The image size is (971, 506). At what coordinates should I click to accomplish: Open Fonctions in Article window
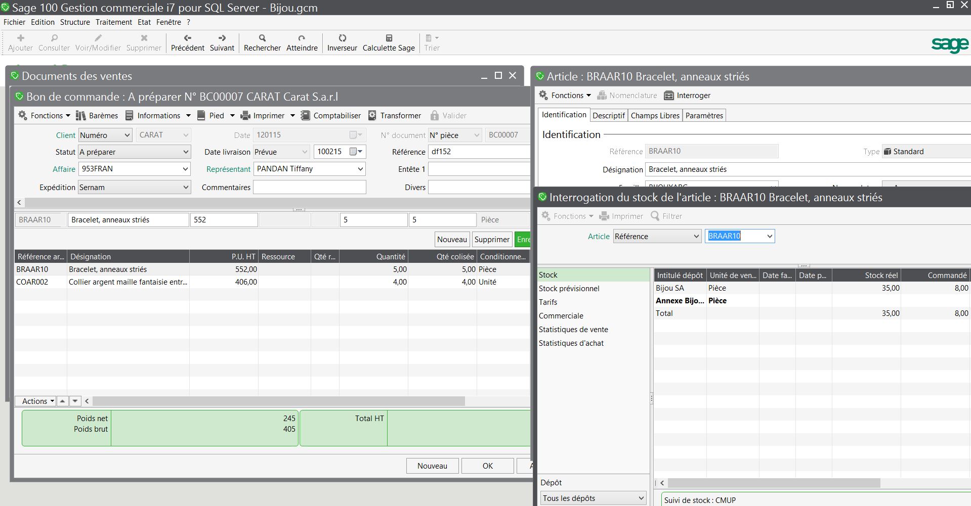[565, 95]
